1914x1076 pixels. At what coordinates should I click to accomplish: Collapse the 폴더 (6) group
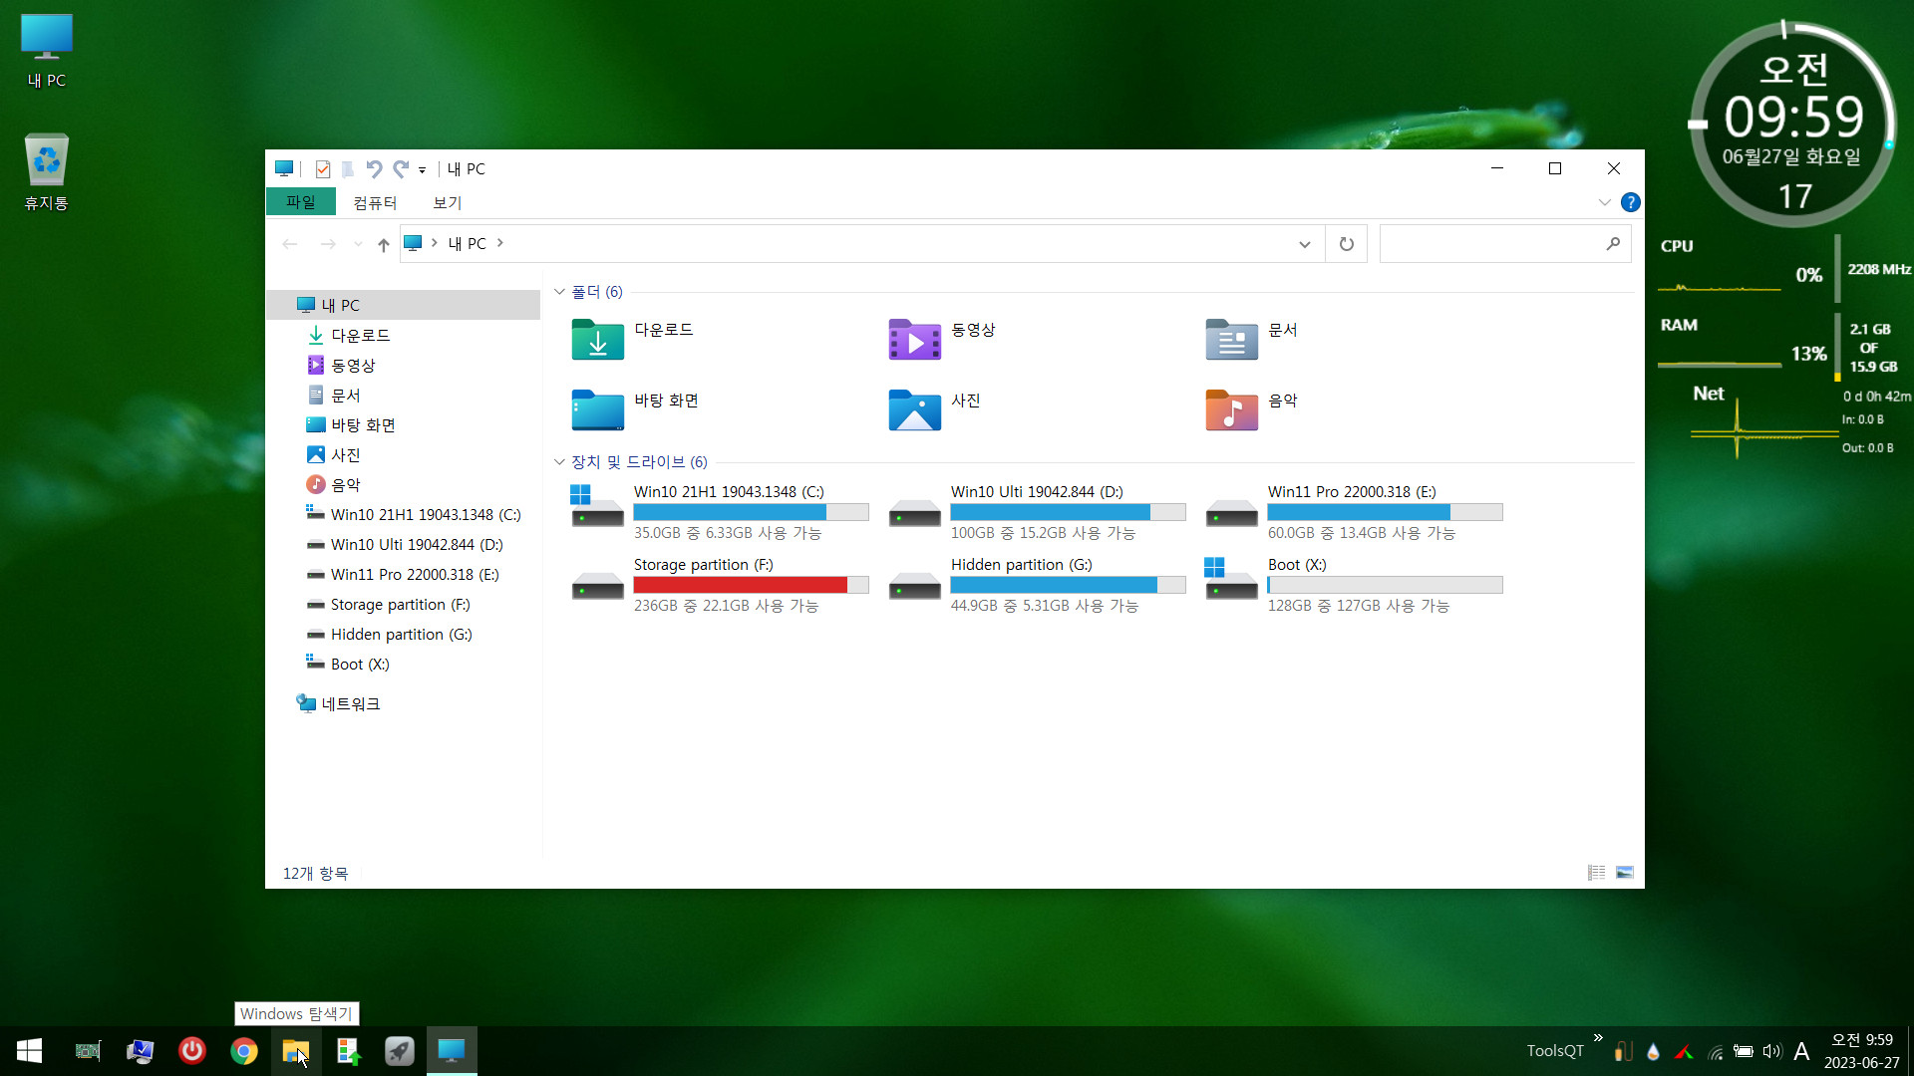pyautogui.click(x=559, y=292)
